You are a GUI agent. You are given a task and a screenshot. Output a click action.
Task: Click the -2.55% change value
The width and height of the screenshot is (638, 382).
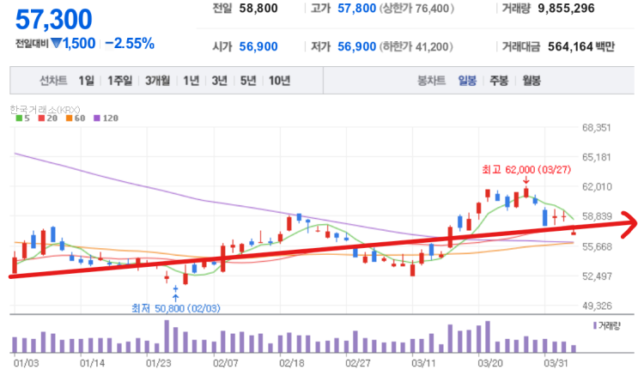click(x=130, y=43)
